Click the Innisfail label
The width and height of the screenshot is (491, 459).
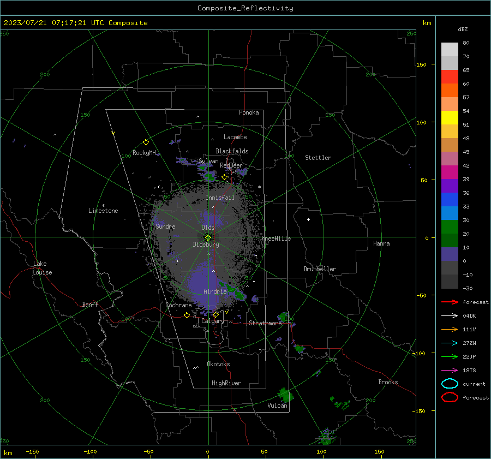(220, 198)
